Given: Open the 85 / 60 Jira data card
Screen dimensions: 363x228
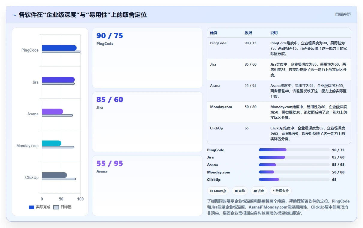Looking at the screenshot, I should 147,122.
